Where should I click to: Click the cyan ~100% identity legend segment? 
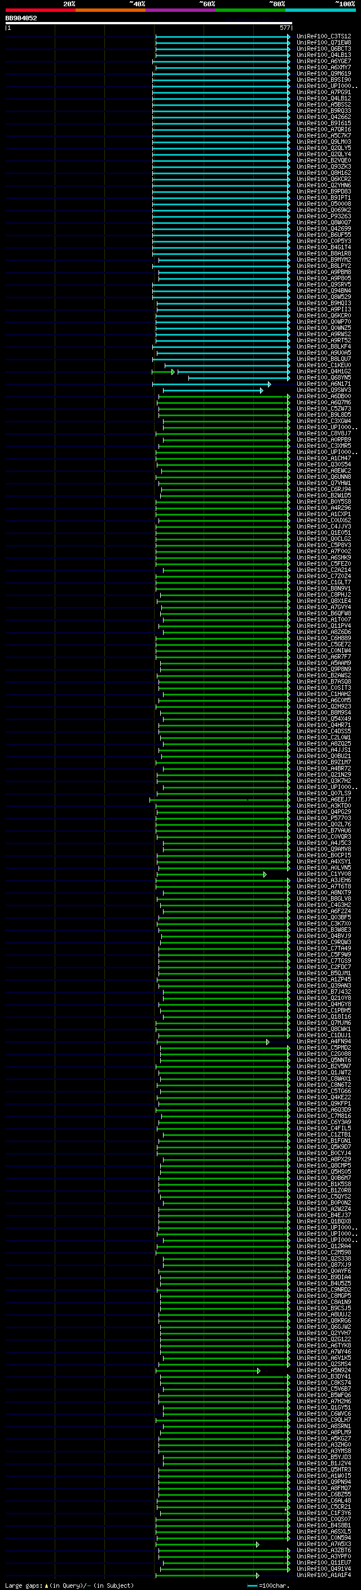(321, 10)
